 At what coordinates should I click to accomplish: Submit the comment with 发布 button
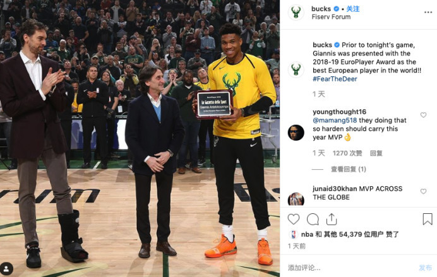[425, 268]
